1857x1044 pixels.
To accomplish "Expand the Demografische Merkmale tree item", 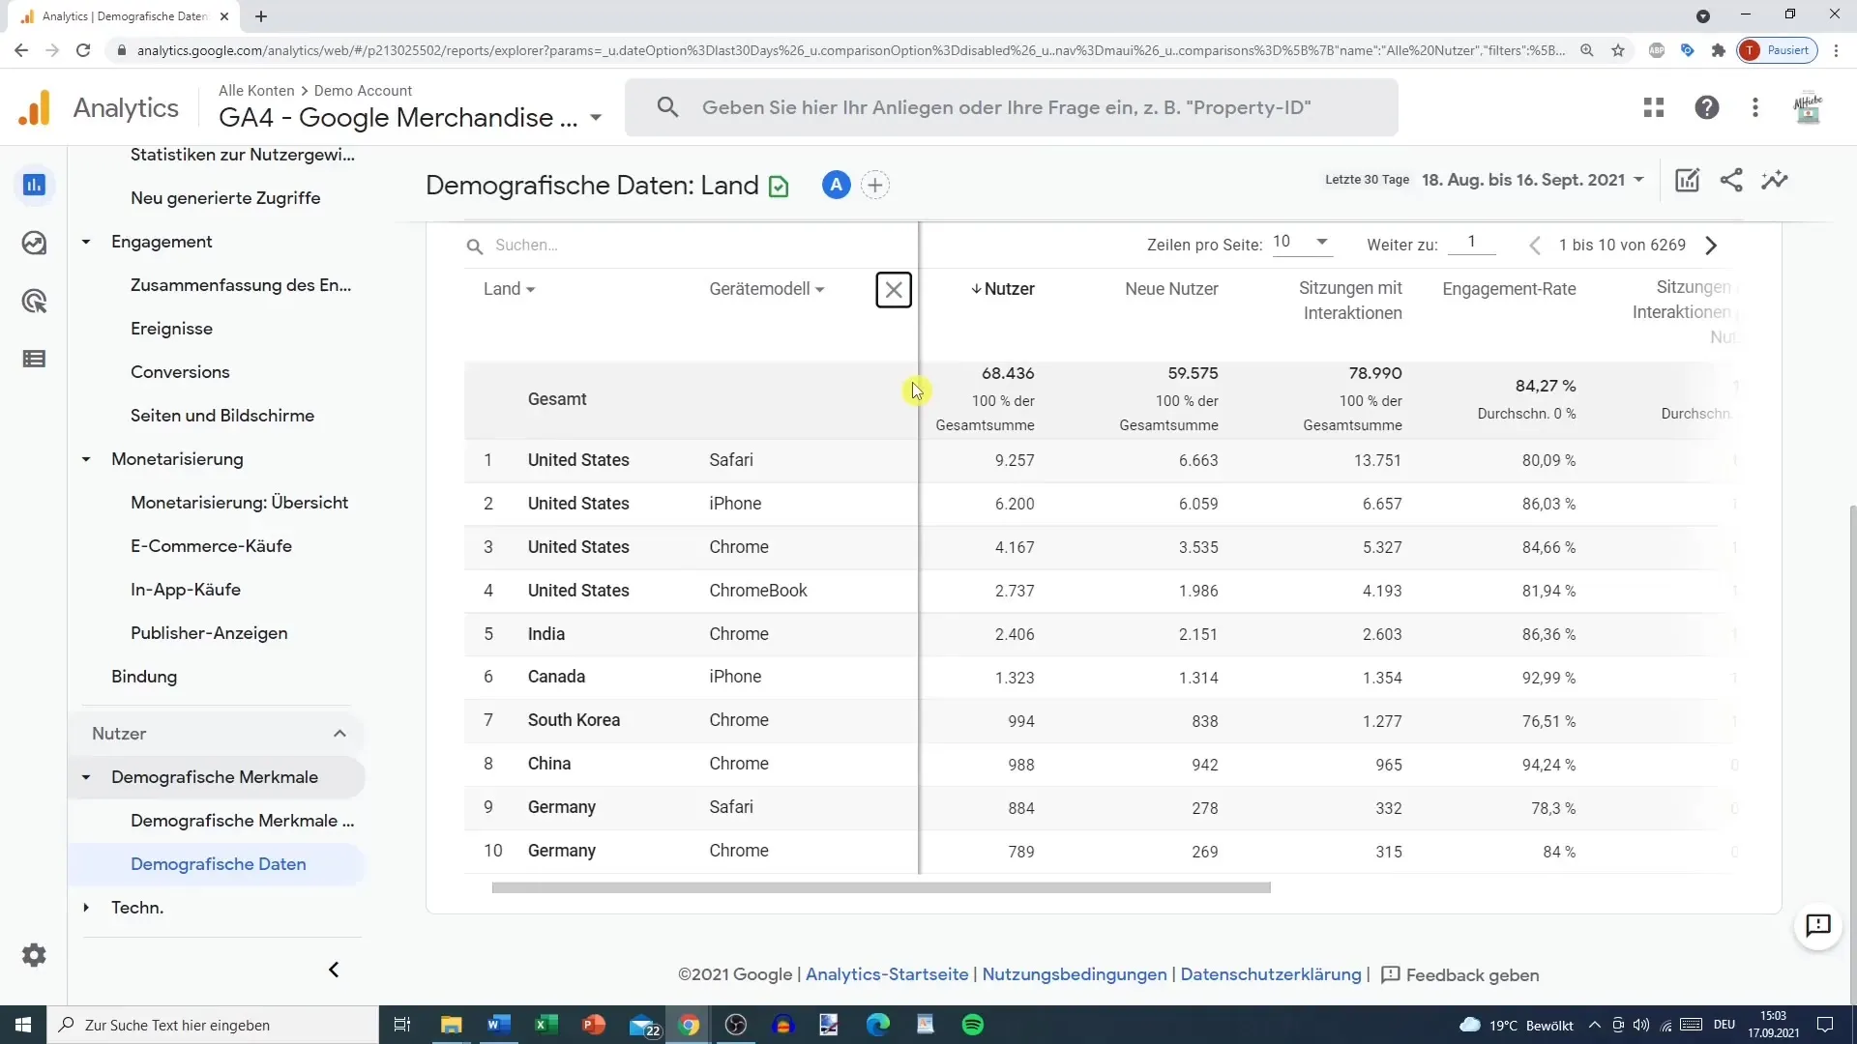I will point(85,776).
